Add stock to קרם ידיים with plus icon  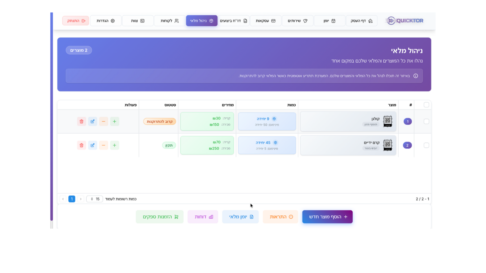115,145
